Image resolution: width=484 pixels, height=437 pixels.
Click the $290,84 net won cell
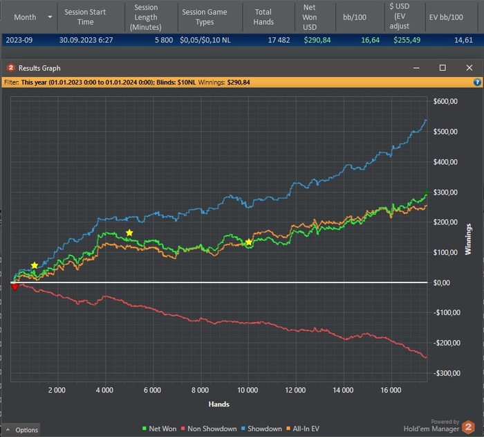coord(317,40)
